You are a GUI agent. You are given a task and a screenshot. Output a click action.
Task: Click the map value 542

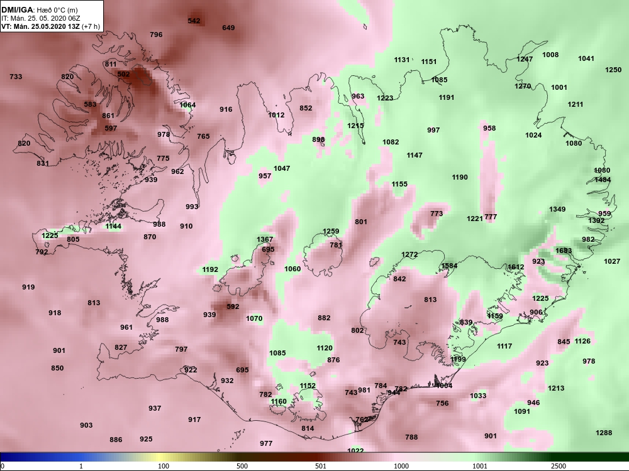194,21
